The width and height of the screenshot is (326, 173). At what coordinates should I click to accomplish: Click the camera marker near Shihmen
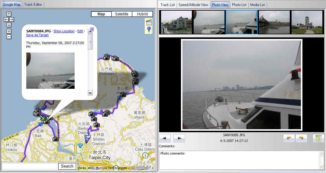pyautogui.click(x=107, y=57)
